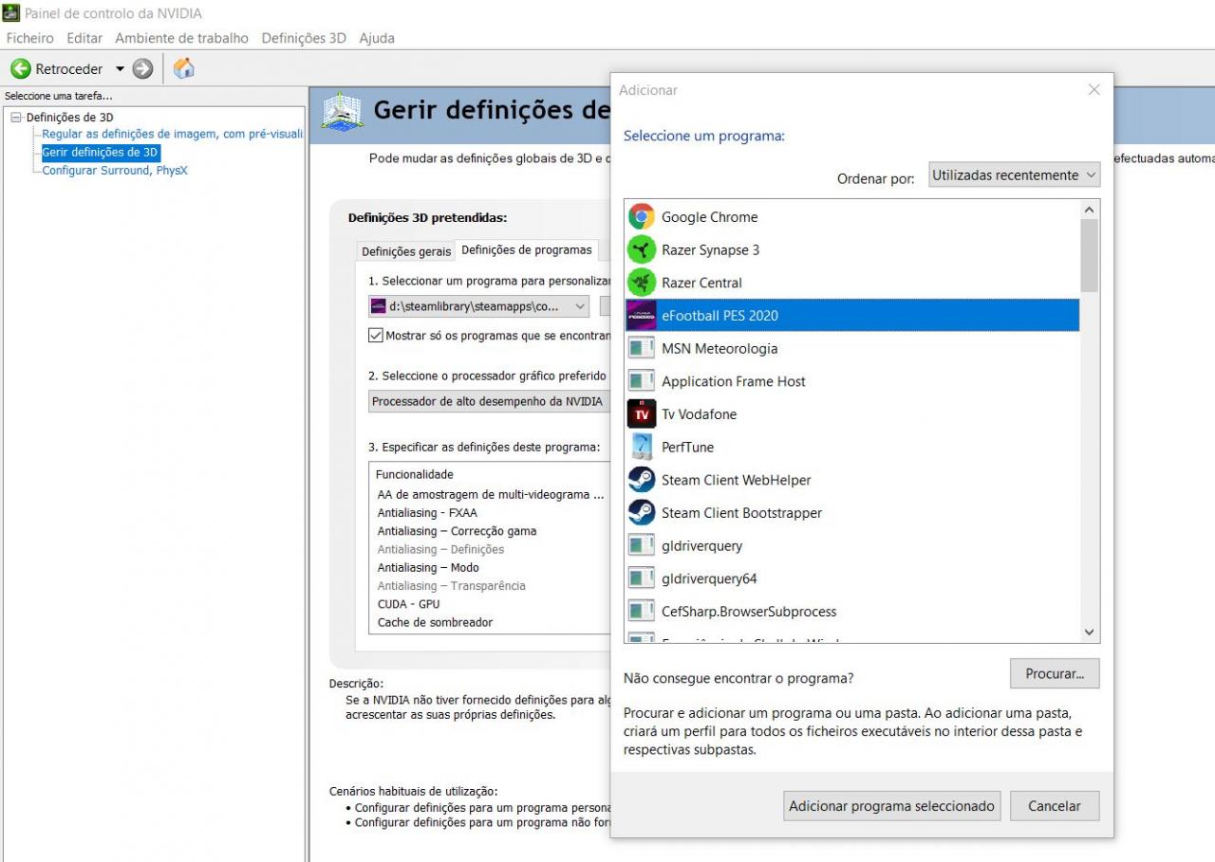Open the preferred graphics processor combo box
Screen dimensions: 1215x862
488,401
